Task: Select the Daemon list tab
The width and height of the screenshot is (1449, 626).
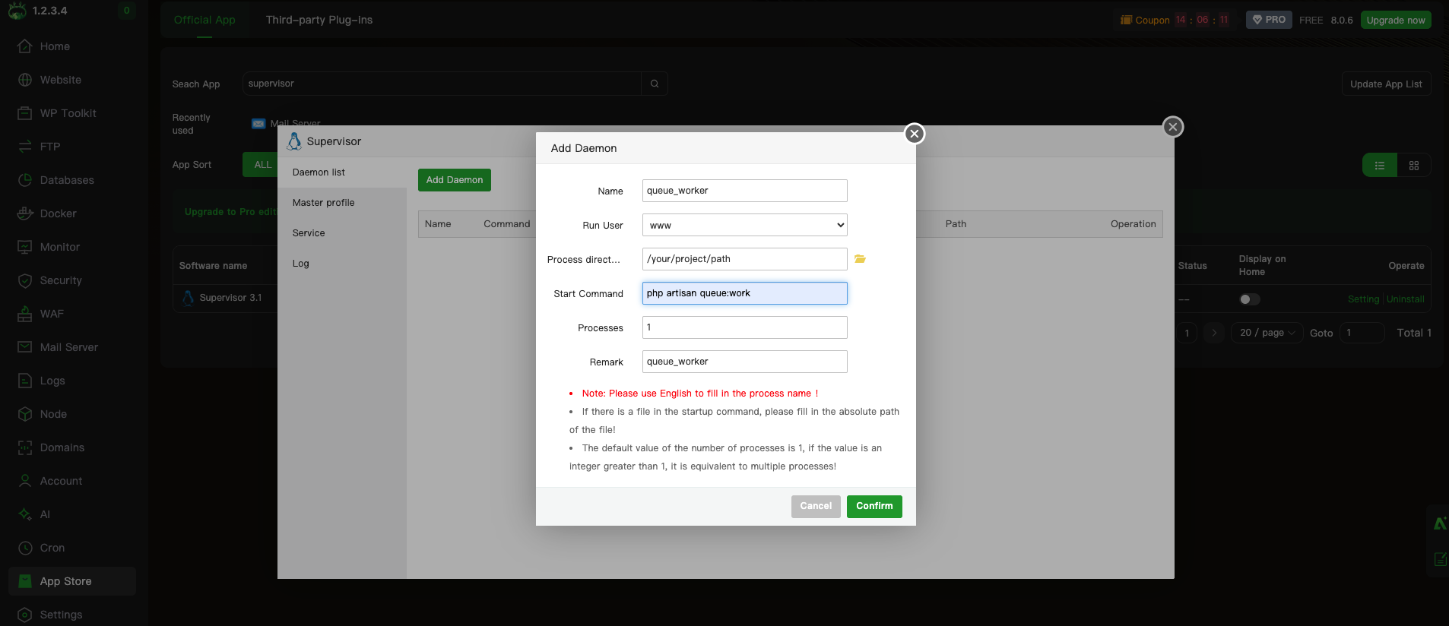Action: (x=342, y=172)
